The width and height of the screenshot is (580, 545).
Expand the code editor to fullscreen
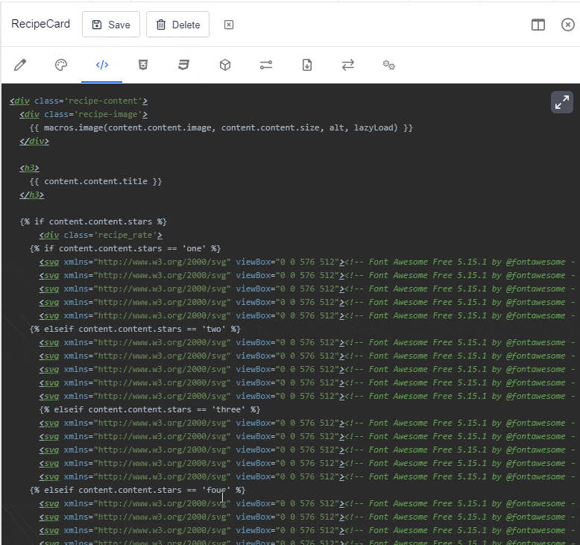(562, 102)
